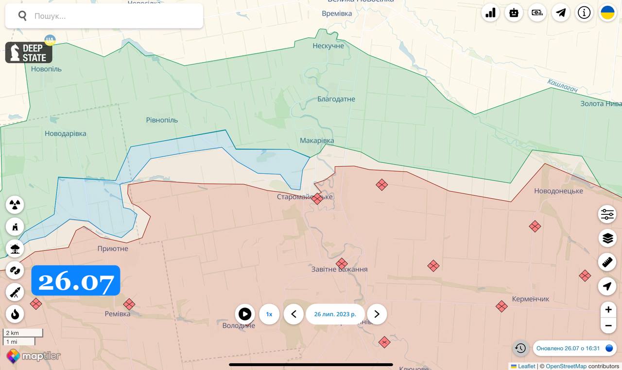Open the filter sliders settings panel

tap(607, 214)
